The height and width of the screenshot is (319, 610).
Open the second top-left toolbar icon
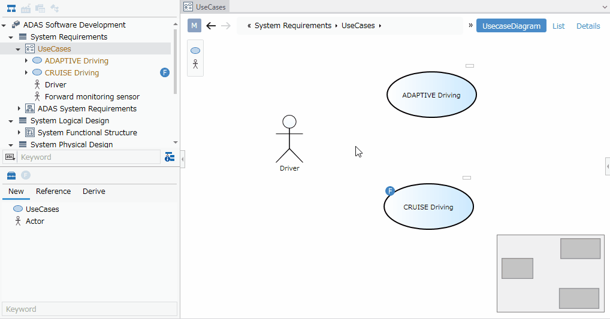[x=26, y=8]
